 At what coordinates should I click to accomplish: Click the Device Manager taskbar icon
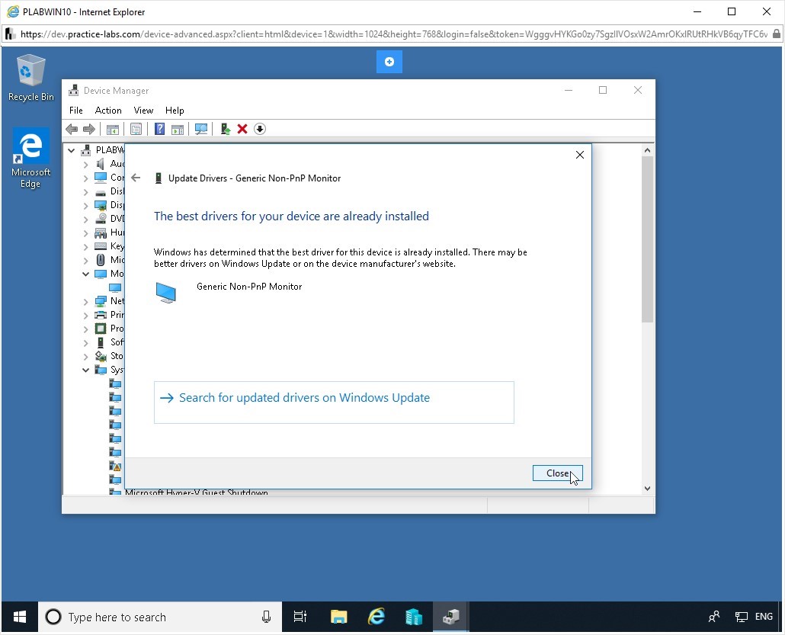[451, 617]
